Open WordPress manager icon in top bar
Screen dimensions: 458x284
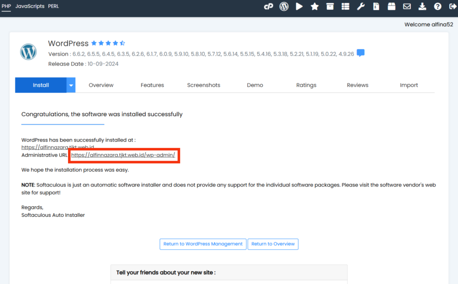284,6
